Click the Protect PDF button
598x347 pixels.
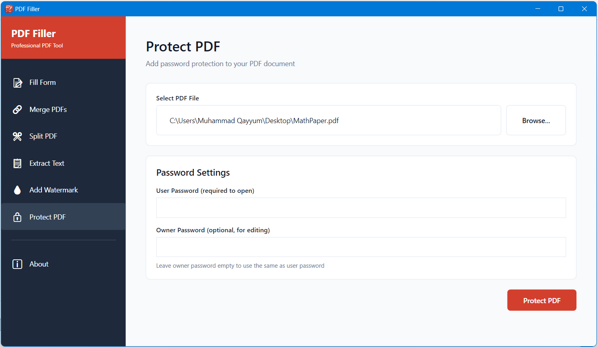click(x=541, y=300)
